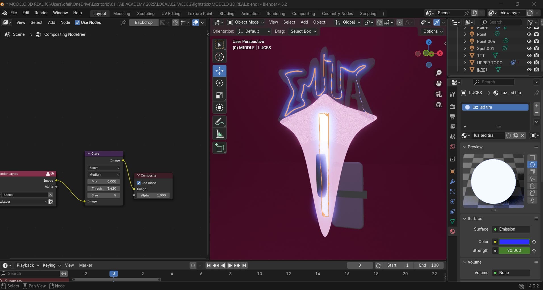This screenshot has width=543, height=290.
Task: Switch to the Geometry Nodes workspace tab
Action: point(337,13)
